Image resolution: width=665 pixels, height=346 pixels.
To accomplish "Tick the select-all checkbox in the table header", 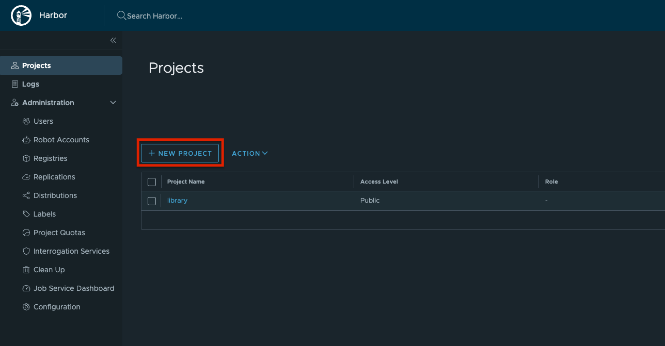I will point(152,182).
